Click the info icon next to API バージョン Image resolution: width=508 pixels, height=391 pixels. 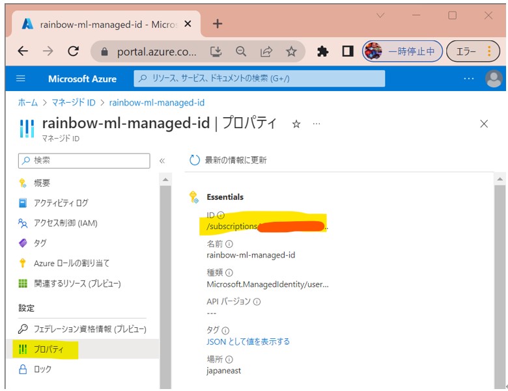coord(257,302)
